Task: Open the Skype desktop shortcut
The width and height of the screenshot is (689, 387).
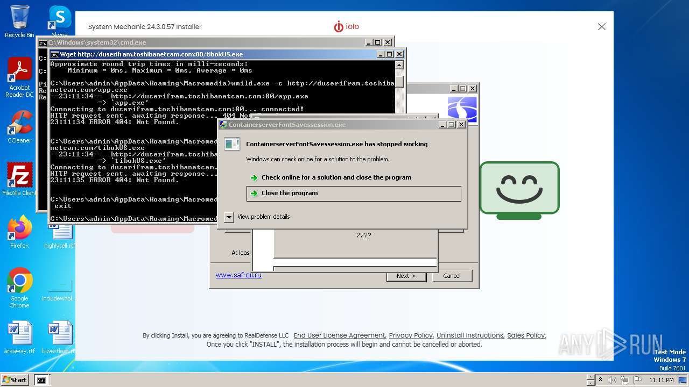Action: 60,20
